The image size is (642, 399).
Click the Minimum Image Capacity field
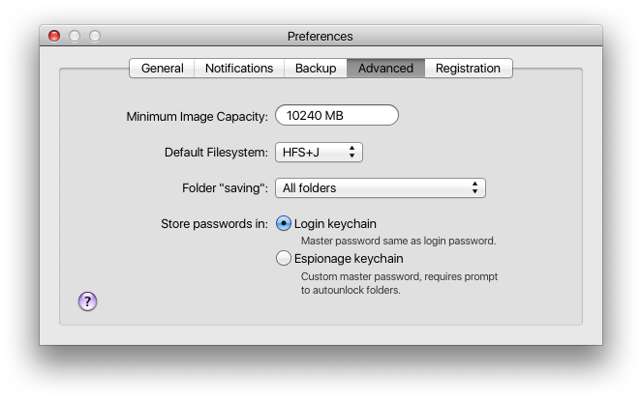(x=337, y=116)
